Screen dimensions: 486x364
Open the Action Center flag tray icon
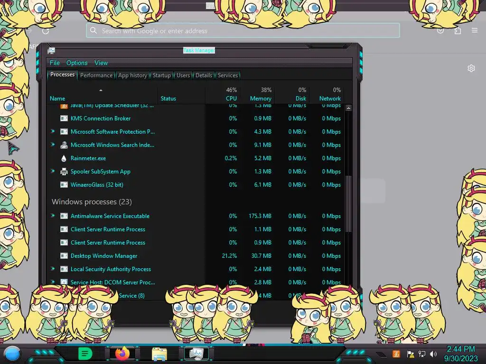click(411, 354)
